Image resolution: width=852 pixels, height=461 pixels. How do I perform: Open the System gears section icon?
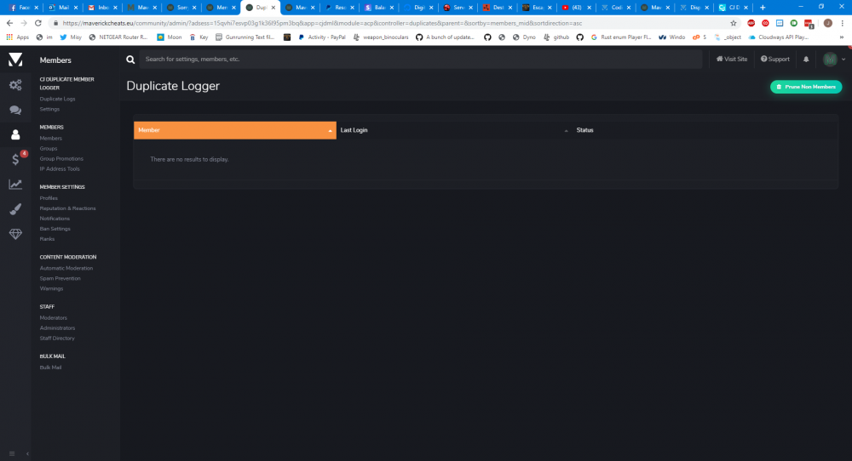15,85
